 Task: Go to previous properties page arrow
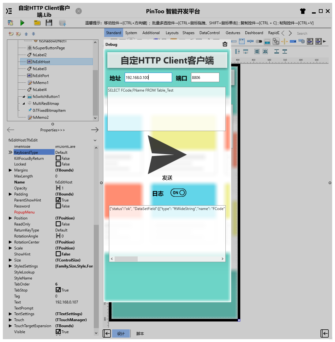click(x=10, y=130)
